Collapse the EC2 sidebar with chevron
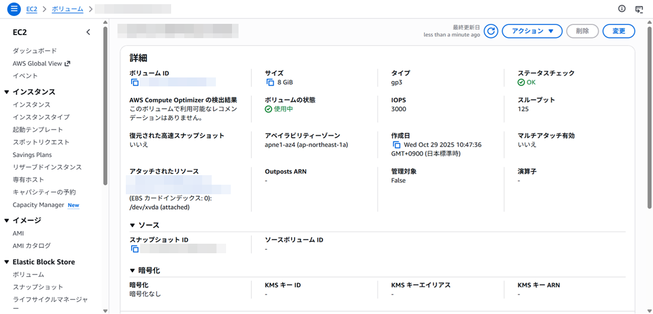Viewport: 653px width, 314px height. click(x=88, y=32)
